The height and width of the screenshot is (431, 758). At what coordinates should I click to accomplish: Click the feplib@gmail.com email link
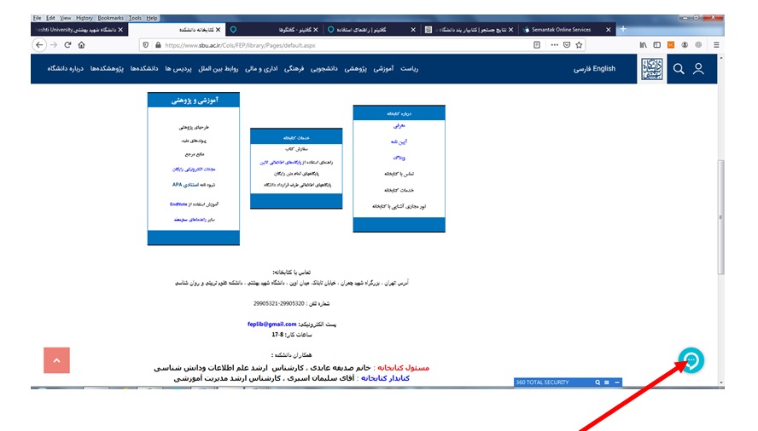click(x=271, y=324)
